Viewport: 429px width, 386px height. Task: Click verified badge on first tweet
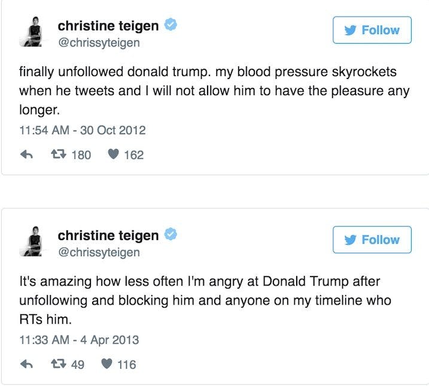[x=171, y=26]
